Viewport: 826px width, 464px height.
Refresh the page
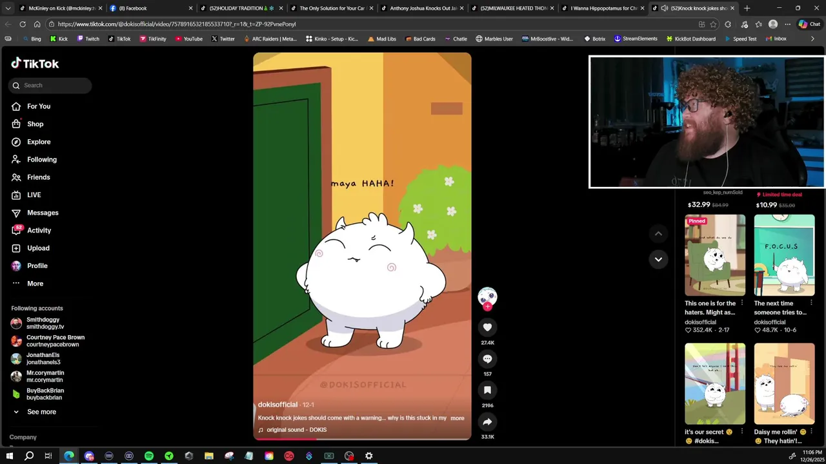(x=23, y=24)
